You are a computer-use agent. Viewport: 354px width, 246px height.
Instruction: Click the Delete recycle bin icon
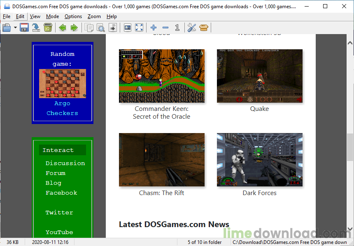coord(48,28)
